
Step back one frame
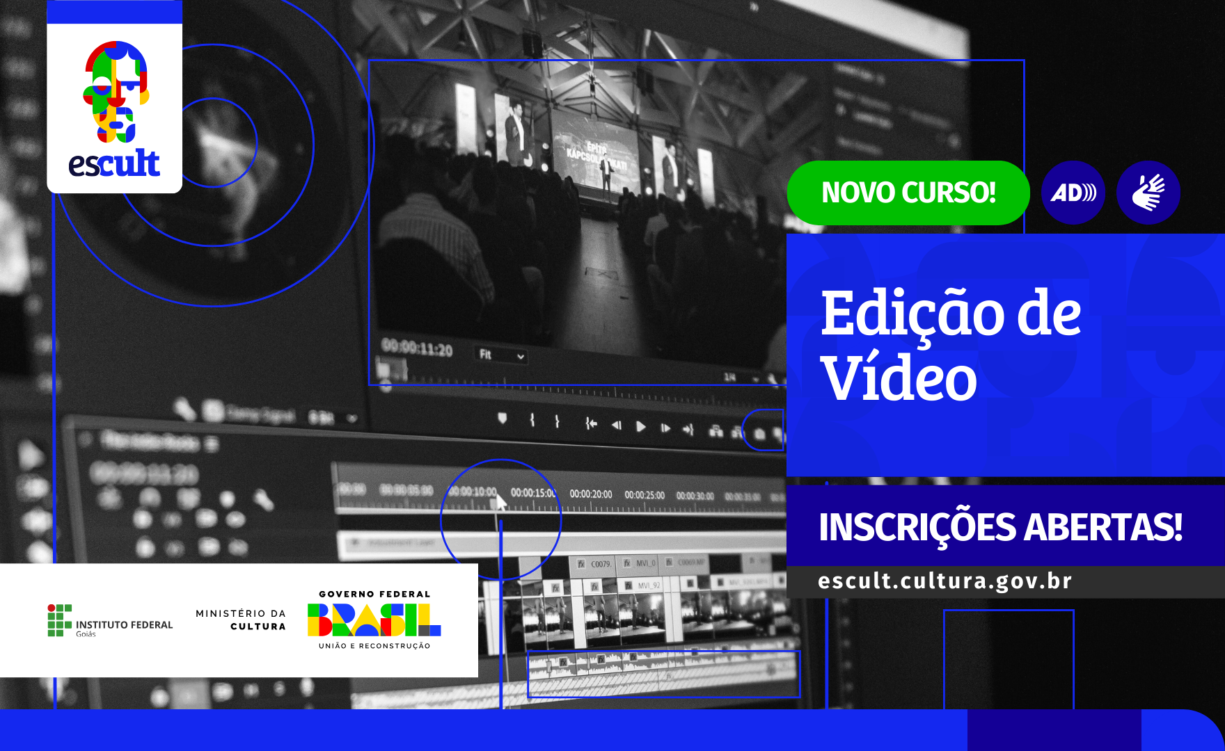[x=616, y=425]
